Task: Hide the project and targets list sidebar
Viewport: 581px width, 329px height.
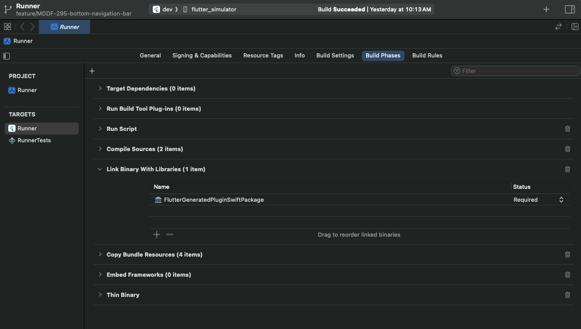Action: coord(6,56)
